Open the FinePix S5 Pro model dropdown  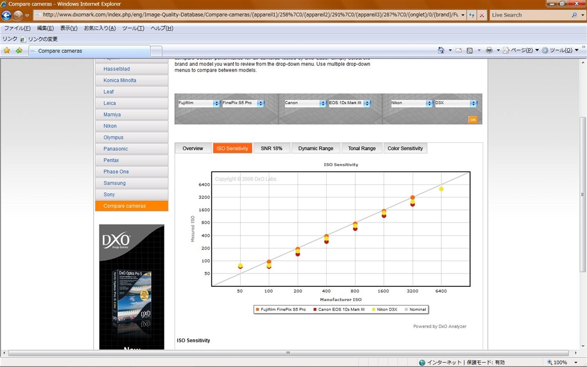coord(243,103)
